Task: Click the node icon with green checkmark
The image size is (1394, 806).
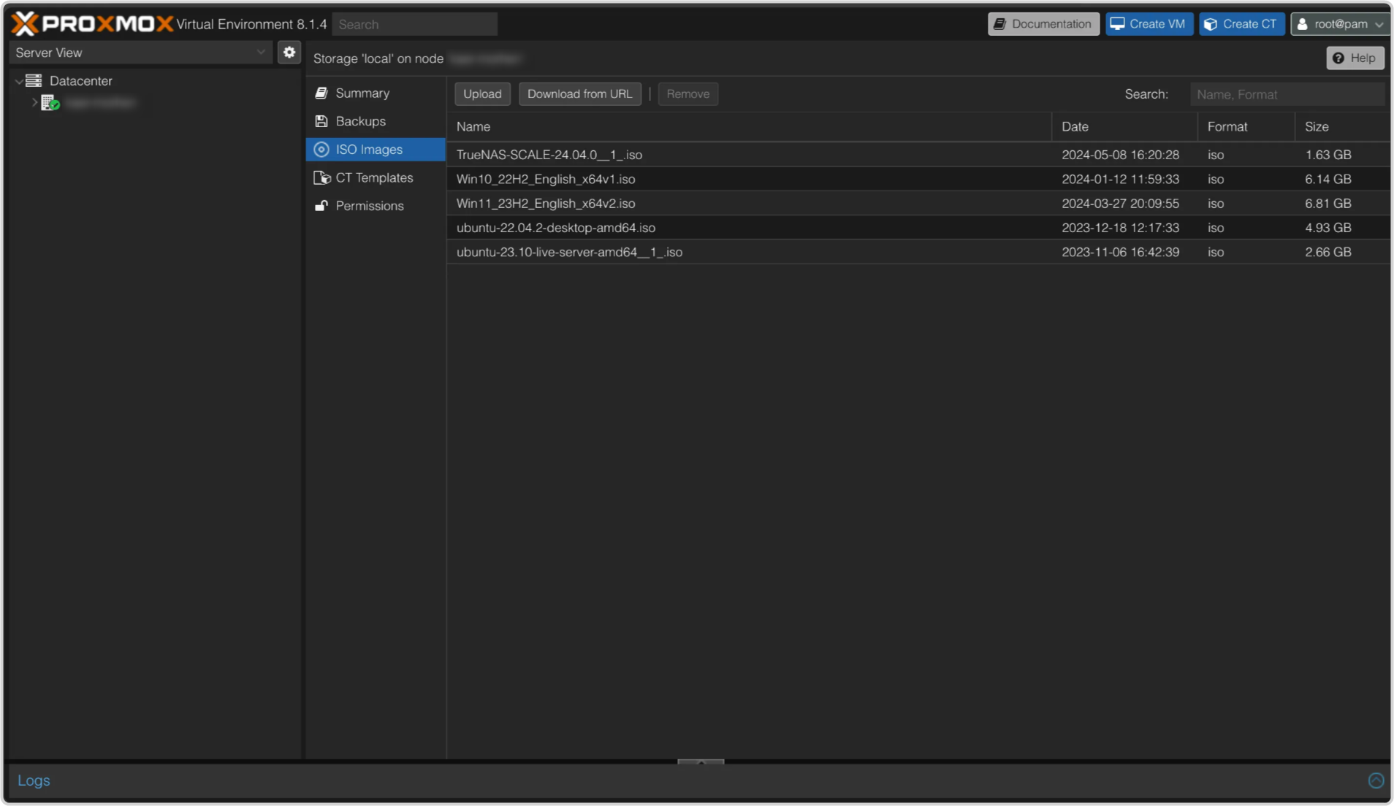Action: [x=50, y=103]
